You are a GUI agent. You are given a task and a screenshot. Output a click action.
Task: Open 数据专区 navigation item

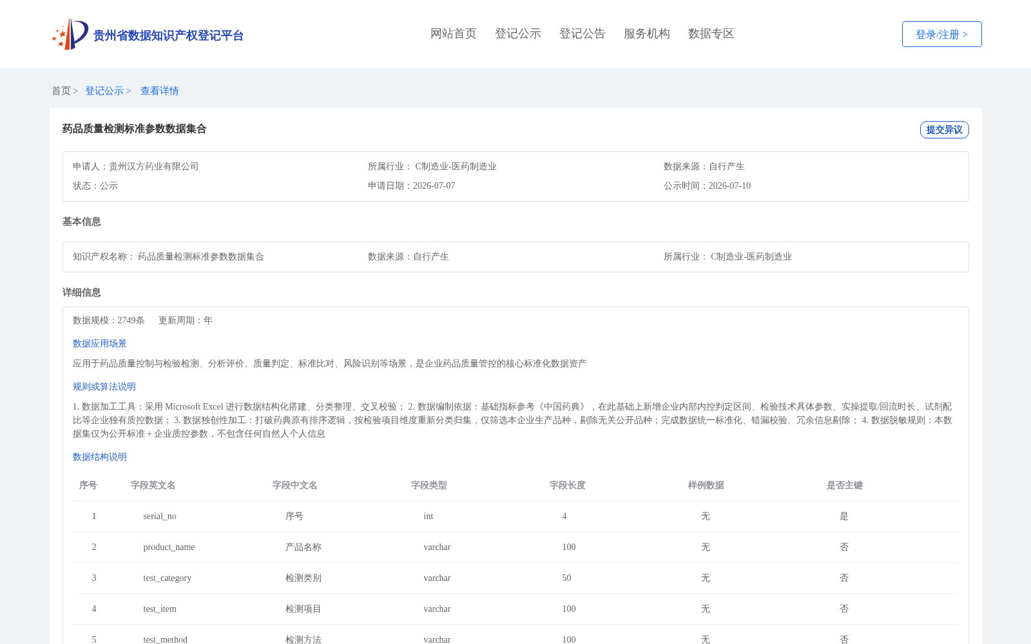pyautogui.click(x=711, y=33)
